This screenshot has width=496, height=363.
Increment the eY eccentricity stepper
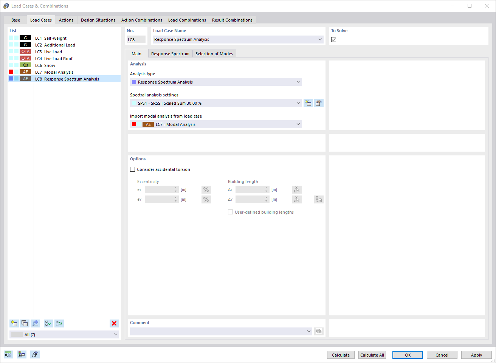(x=176, y=197)
